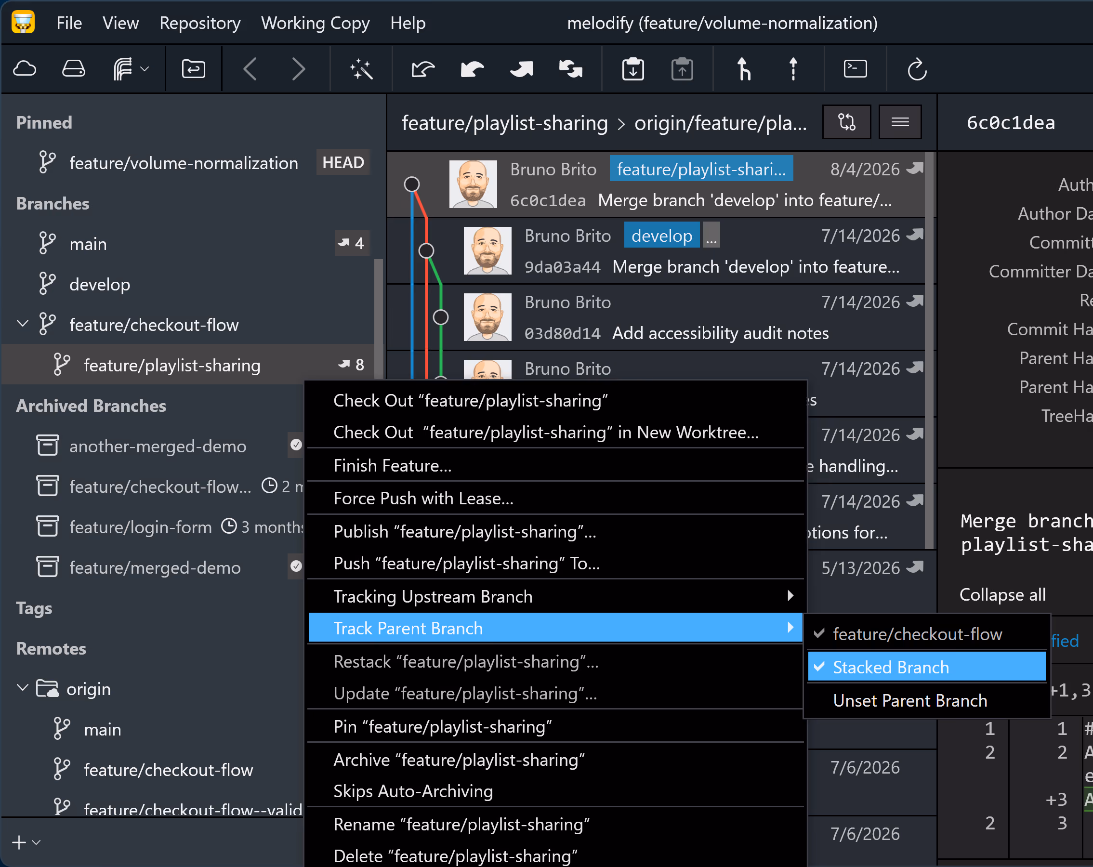Choose Force Push with Lease…
This screenshot has width=1093, height=867.
point(555,499)
